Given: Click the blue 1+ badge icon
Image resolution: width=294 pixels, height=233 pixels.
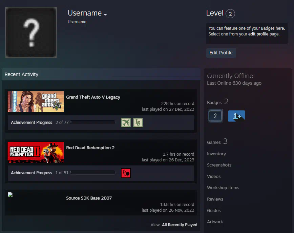Looking at the screenshot, I should pyautogui.click(x=236, y=116).
